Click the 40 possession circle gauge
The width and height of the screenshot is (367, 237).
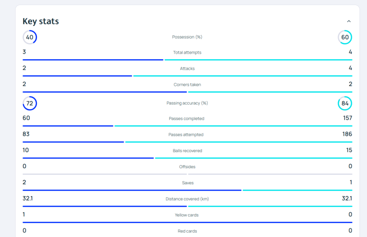point(30,37)
